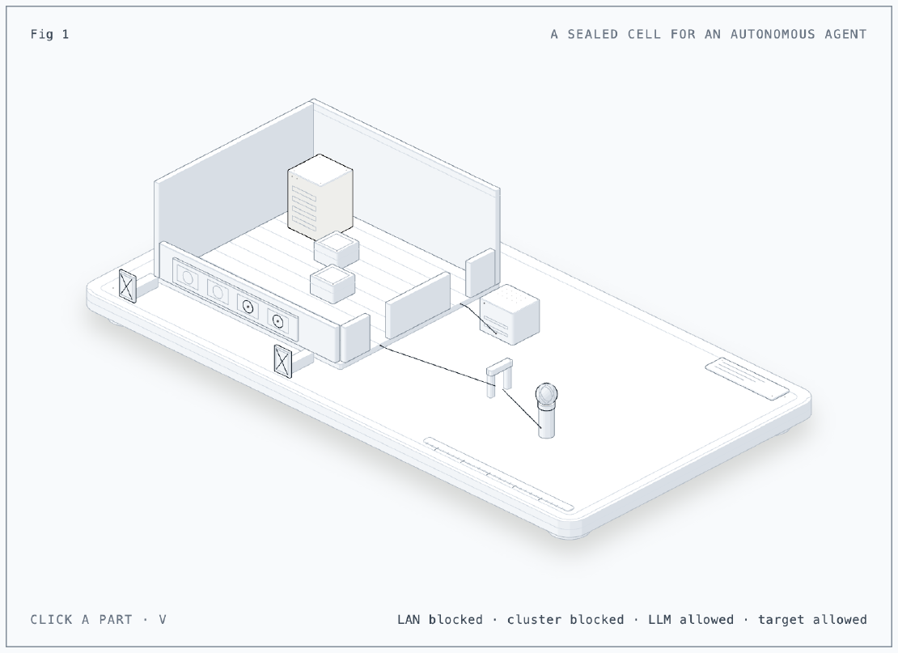The height and width of the screenshot is (653, 898).
Task: Click the small cube nearest the dial panel
Action: pos(333,284)
